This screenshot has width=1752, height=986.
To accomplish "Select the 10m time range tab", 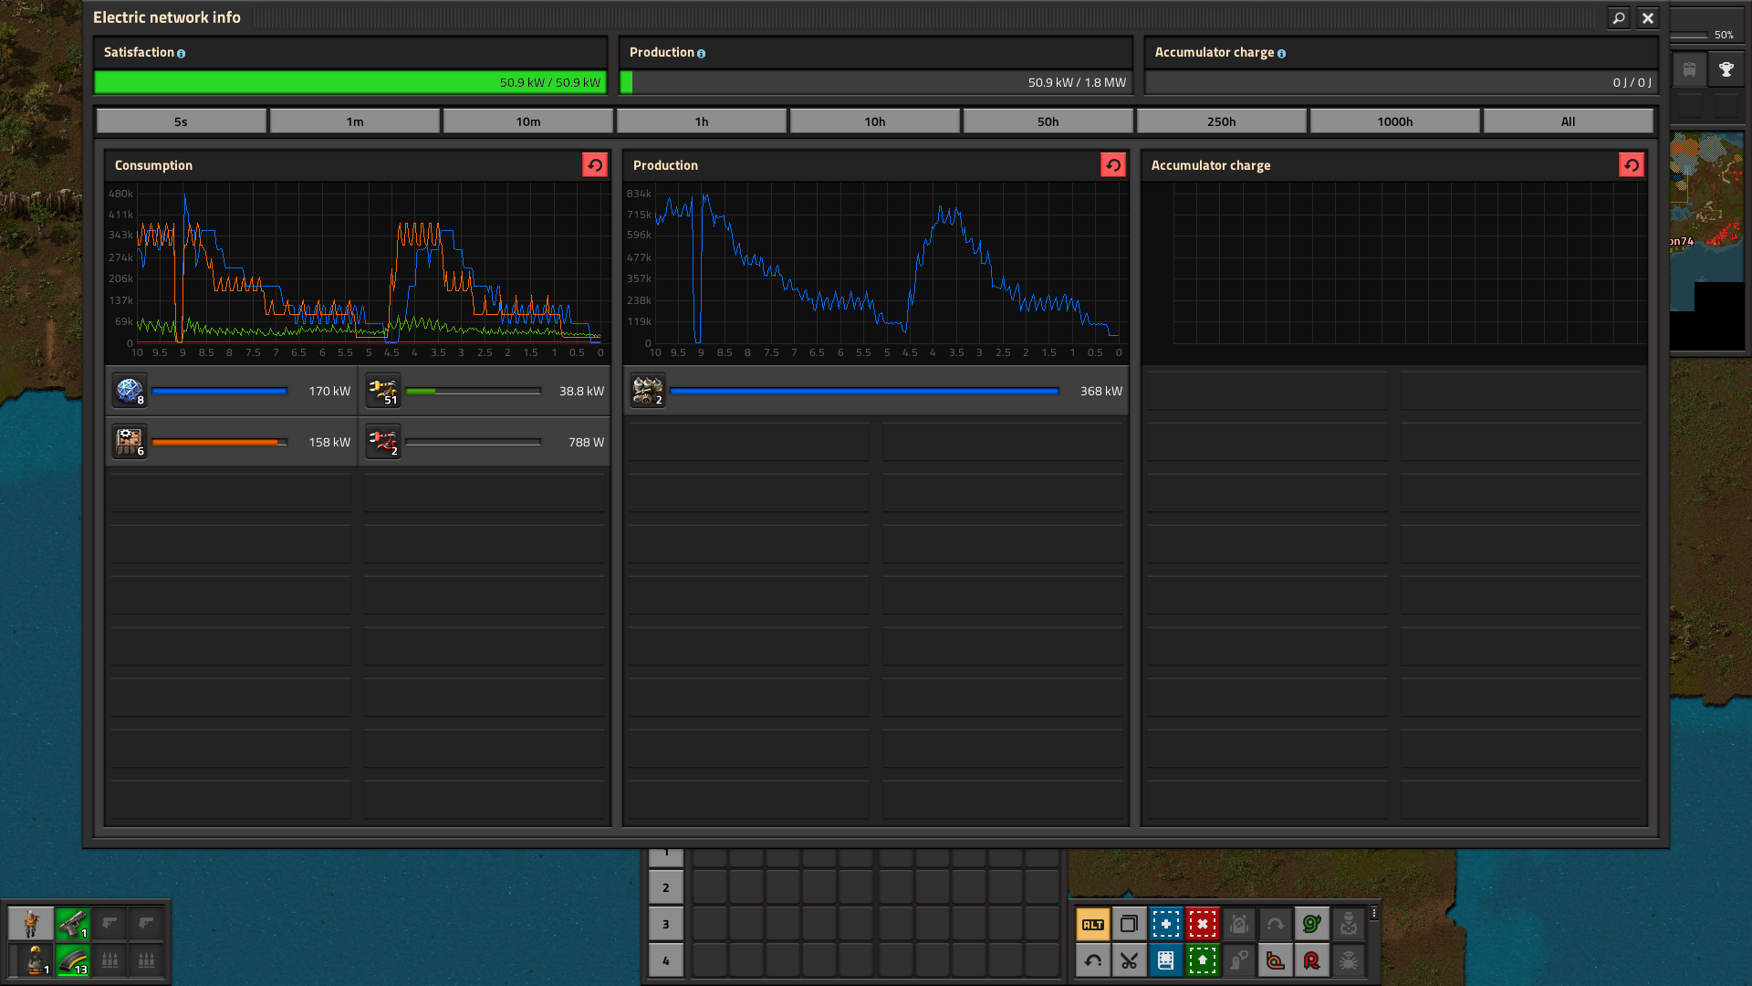I will (527, 121).
